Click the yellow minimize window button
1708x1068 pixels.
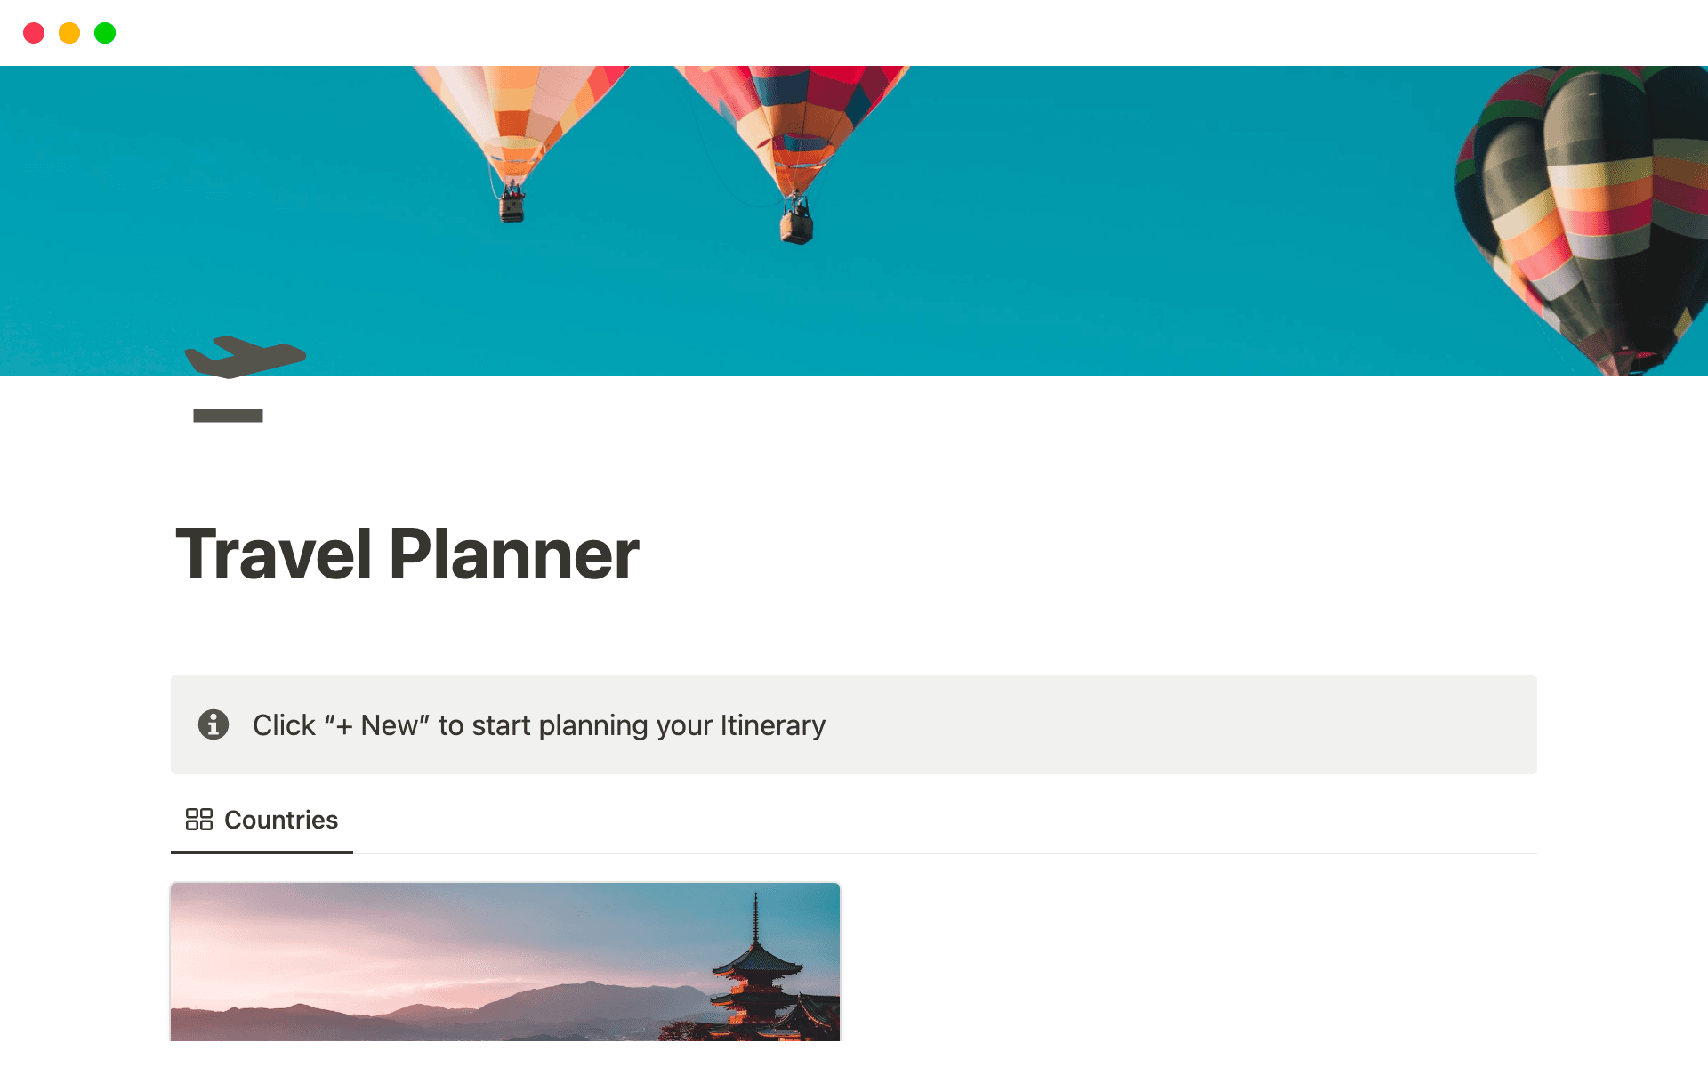pos(69,33)
